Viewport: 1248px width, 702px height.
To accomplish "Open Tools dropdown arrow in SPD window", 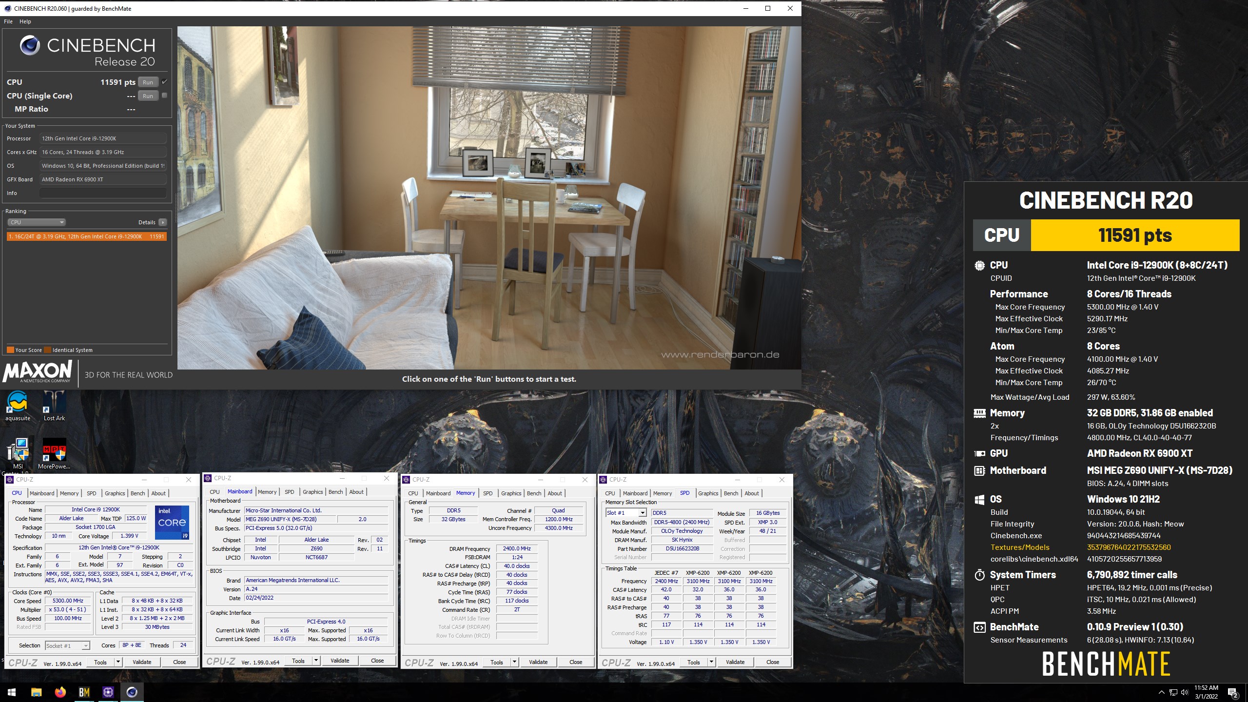I will (711, 662).
